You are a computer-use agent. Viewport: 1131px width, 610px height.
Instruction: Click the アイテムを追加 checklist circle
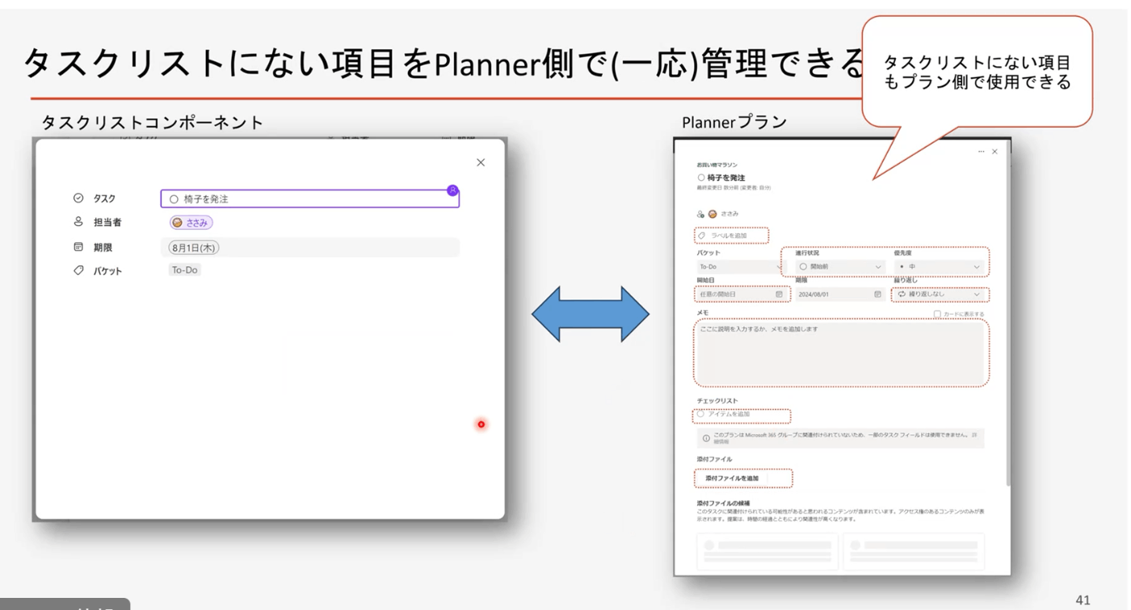point(701,414)
